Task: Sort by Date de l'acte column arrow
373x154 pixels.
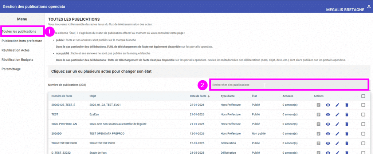Action: (x=209, y=96)
